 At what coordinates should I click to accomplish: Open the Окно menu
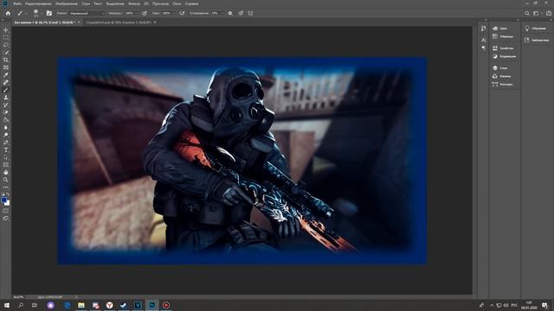click(x=177, y=3)
